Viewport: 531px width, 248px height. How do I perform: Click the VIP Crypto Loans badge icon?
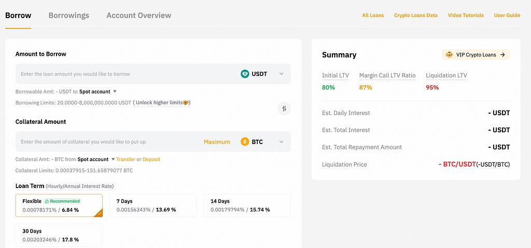[x=449, y=55]
